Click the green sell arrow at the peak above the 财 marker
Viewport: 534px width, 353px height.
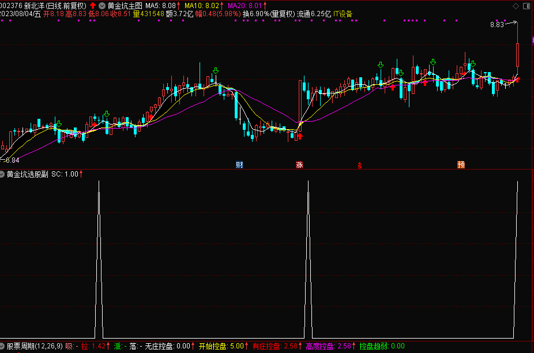tap(216, 70)
